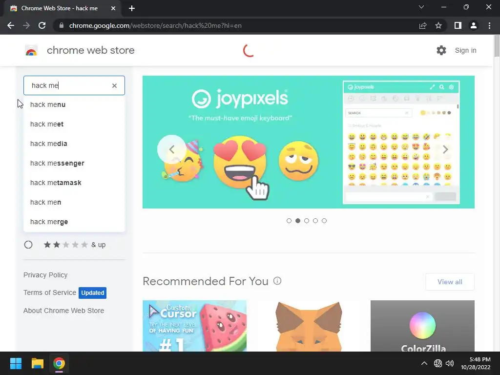View site security lock info
The height and width of the screenshot is (375, 500).
click(x=62, y=25)
